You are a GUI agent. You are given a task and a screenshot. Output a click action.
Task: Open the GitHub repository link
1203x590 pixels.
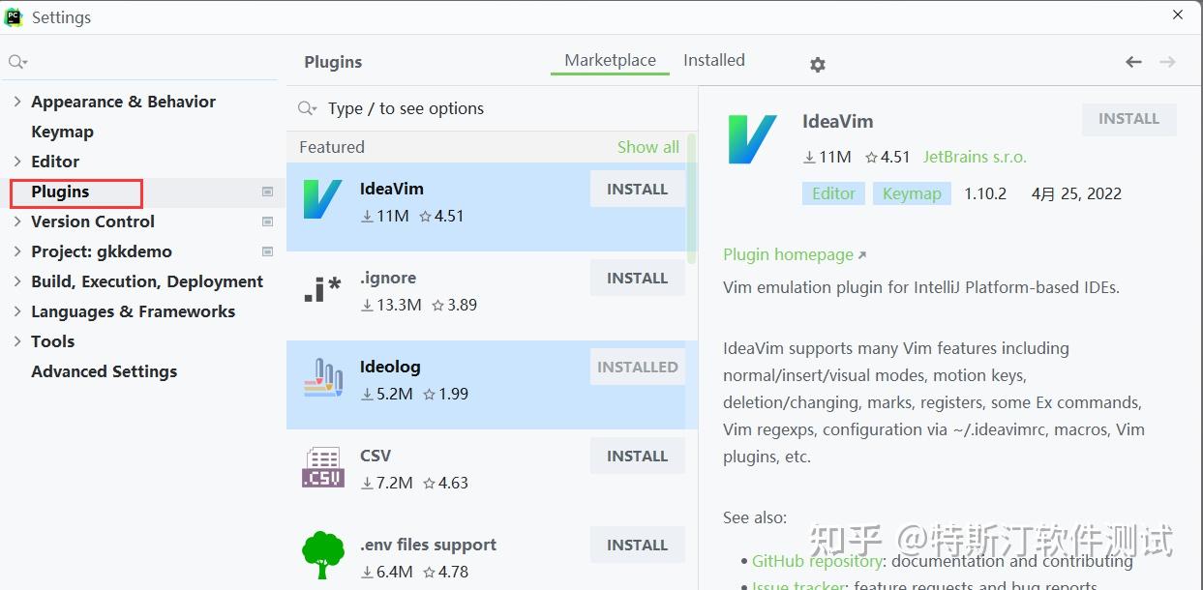tap(817, 561)
